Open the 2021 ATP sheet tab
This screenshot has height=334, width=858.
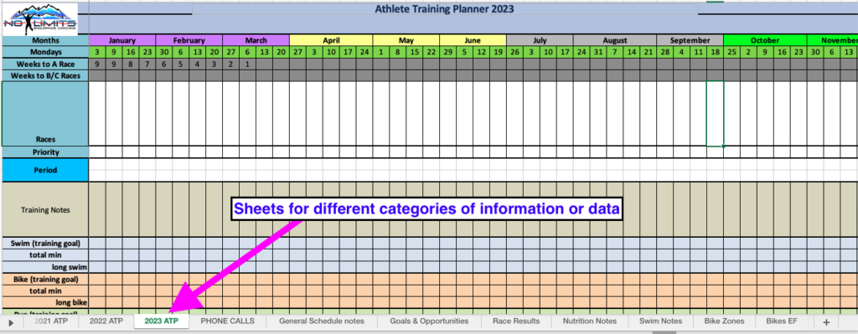point(50,321)
